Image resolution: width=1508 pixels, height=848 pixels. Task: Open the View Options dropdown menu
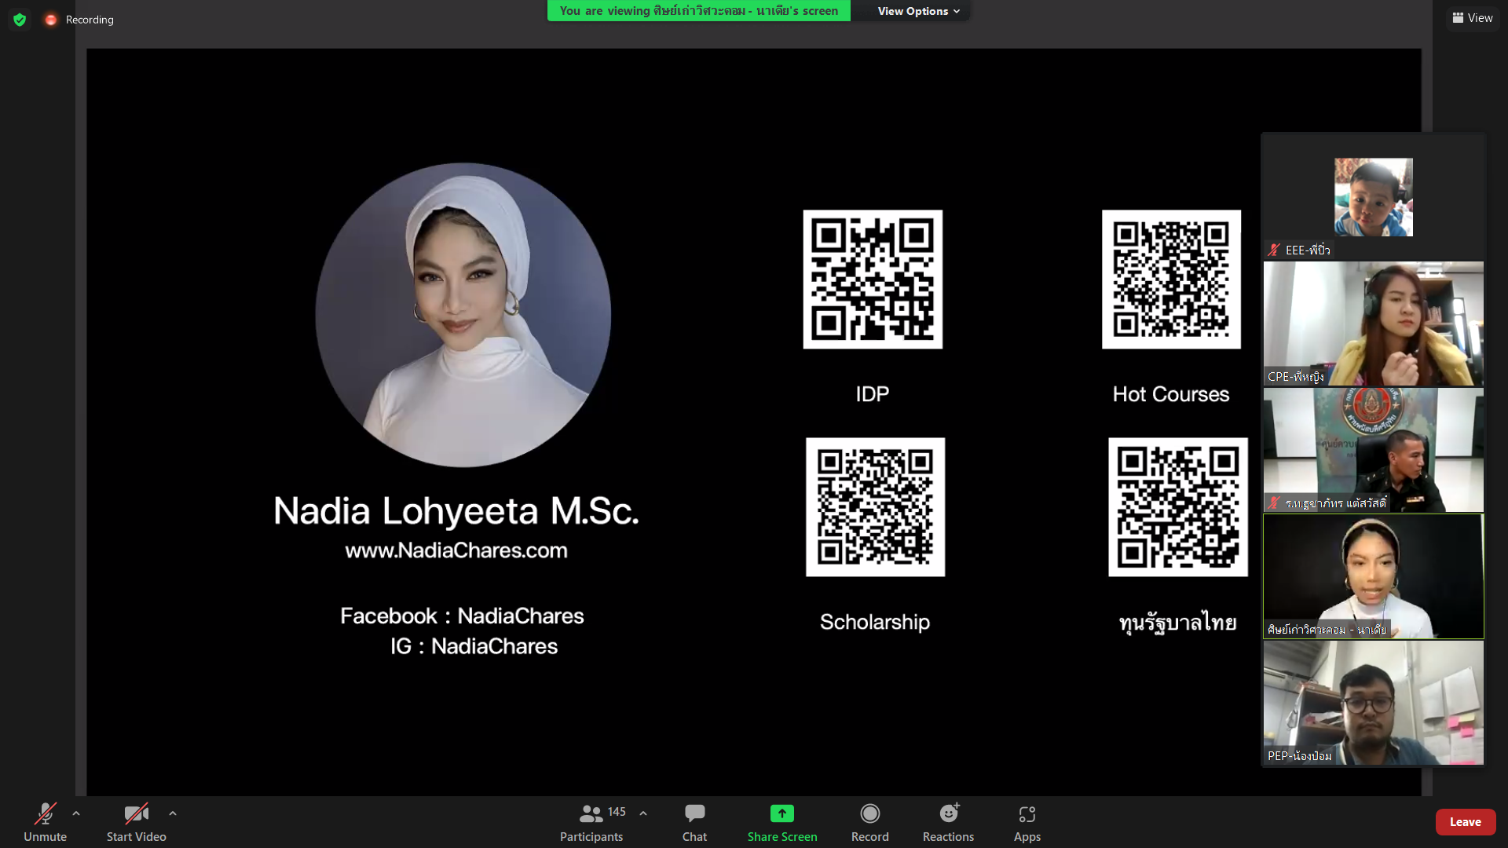click(917, 11)
